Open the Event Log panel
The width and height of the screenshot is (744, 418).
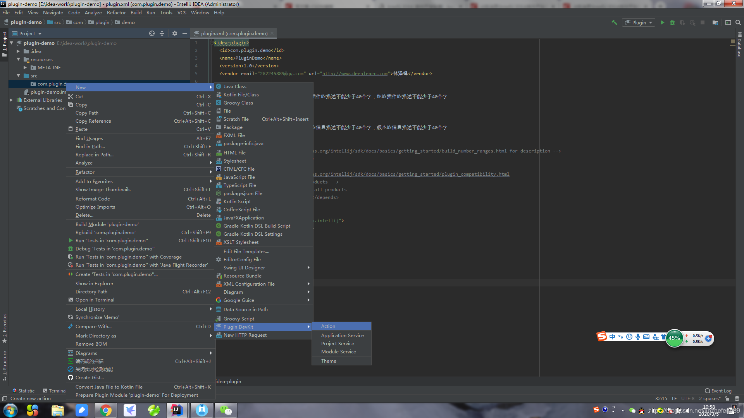[x=718, y=391]
